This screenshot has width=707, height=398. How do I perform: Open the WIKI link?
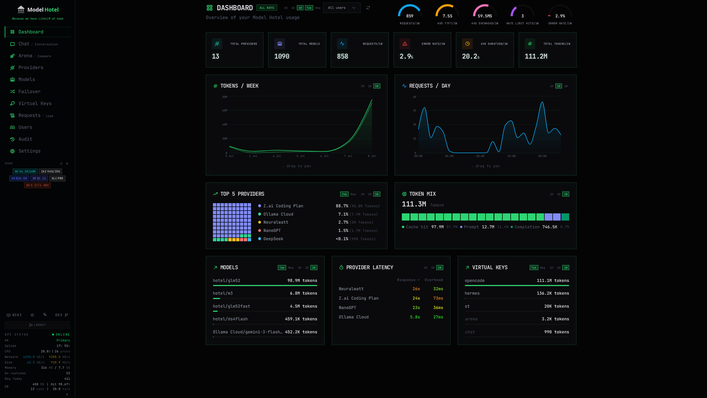coord(14,315)
